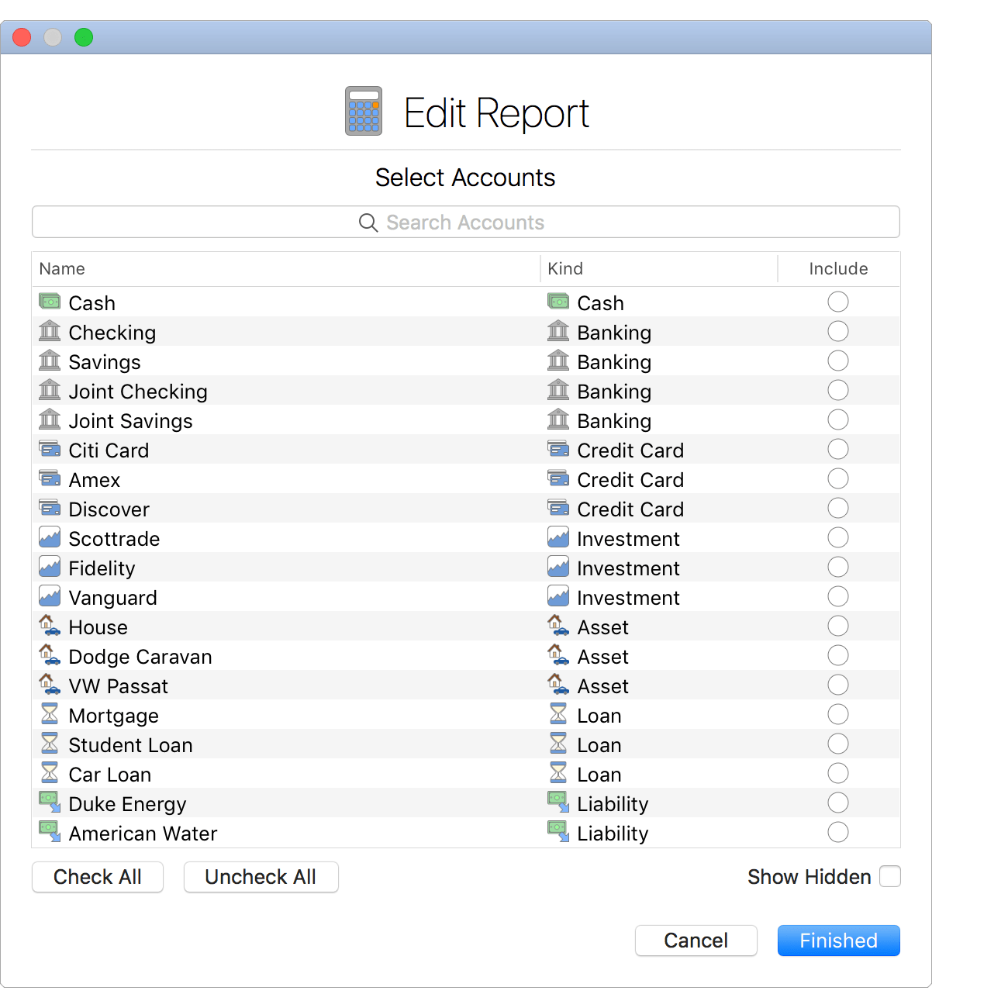
Task: Click the Mortgage hourglass icon
Action: click(x=49, y=714)
